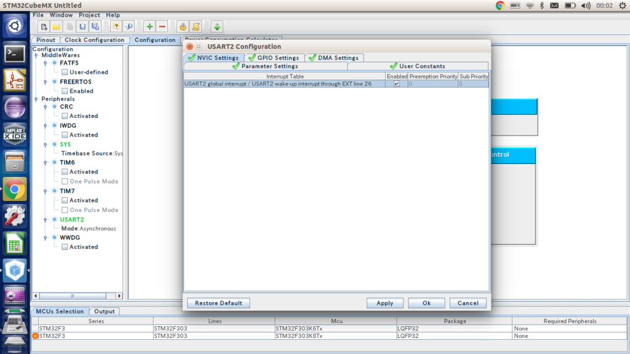The width and height of the screenshot is (630, 354).
Task: Click the generate code gear icon
Action: [183, 27]
